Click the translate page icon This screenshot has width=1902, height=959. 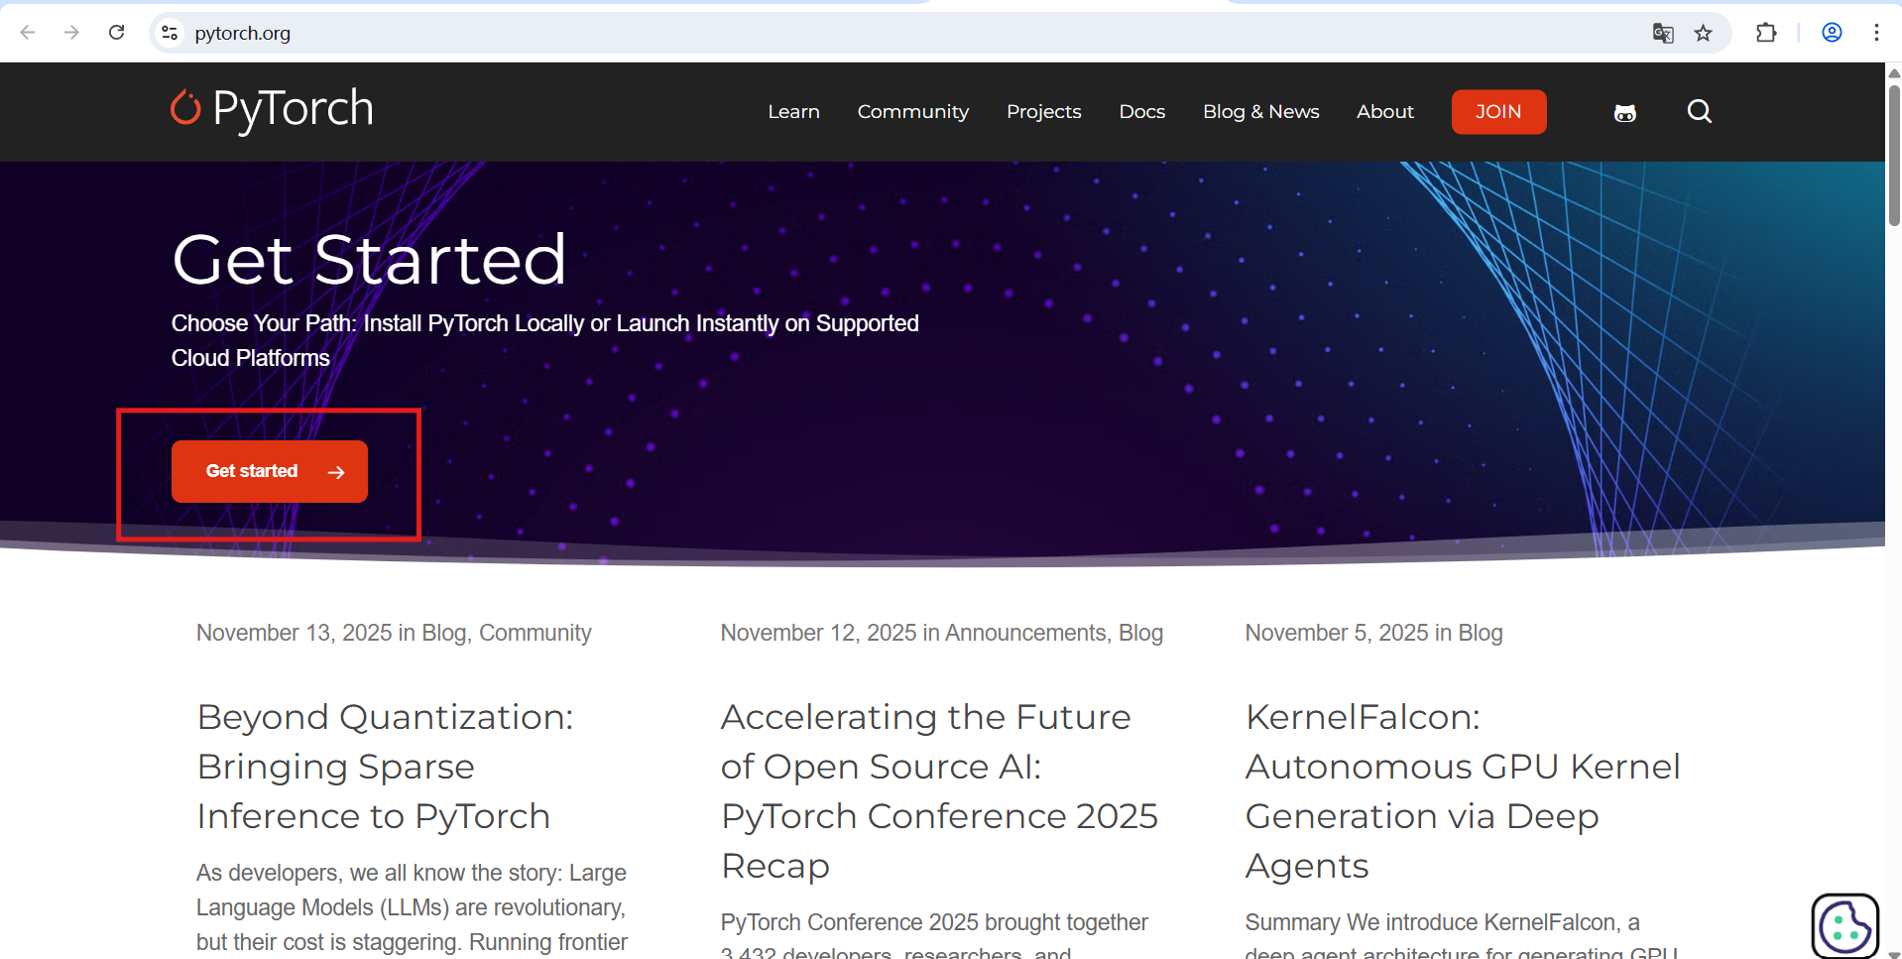pyautogui.click(x=1663, y=33)
